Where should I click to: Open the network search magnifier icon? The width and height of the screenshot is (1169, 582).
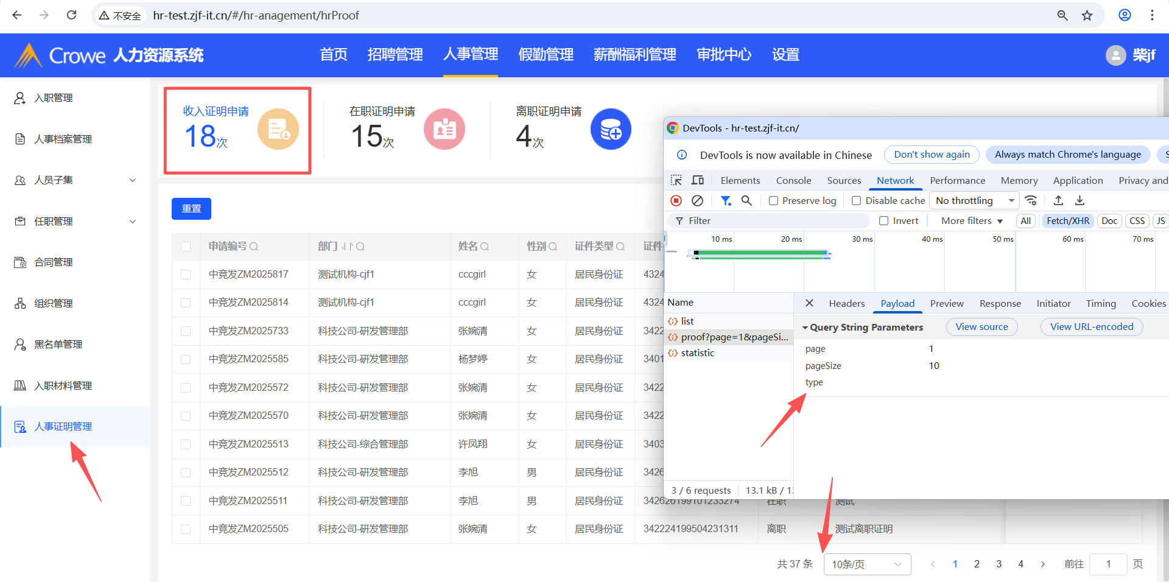[x=746, y=201]
